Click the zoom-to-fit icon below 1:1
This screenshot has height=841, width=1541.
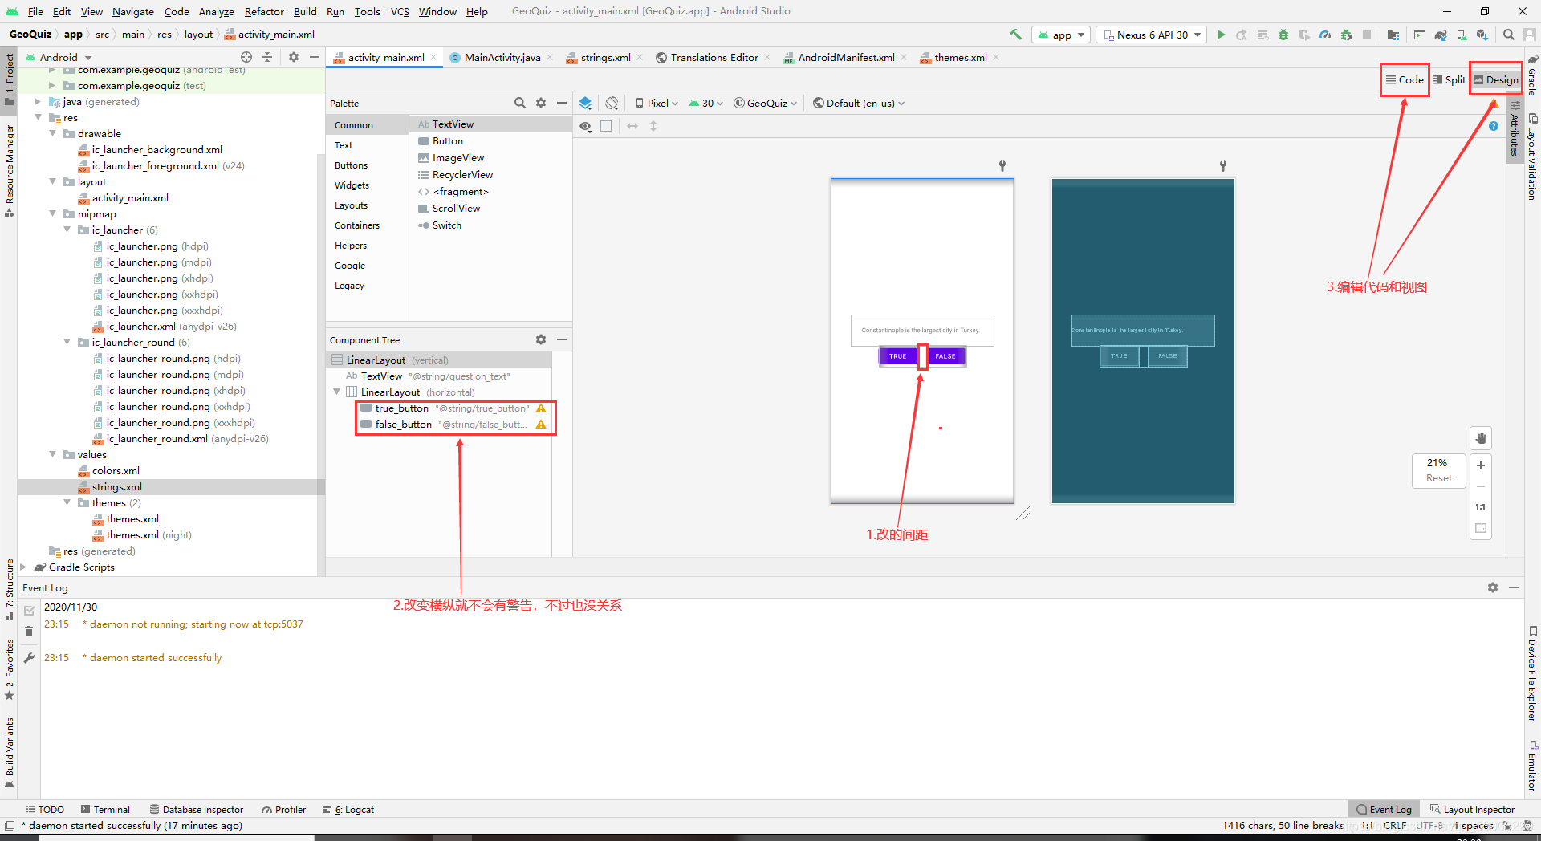[1481, 528]
